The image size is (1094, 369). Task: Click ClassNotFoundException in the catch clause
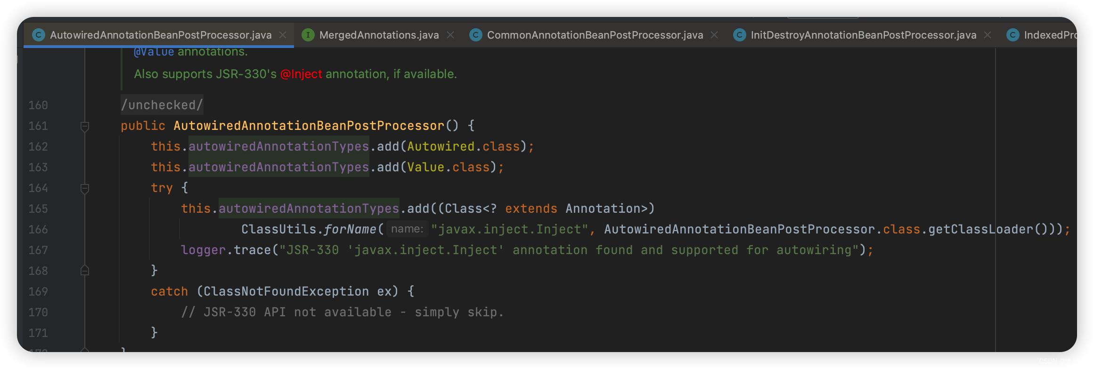pos(286,292)
